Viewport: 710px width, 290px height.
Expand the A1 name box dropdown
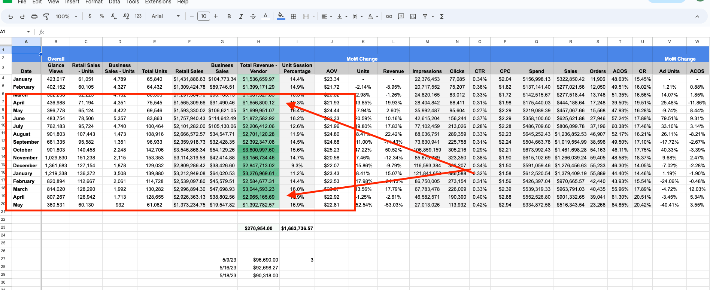coord(28,32)
